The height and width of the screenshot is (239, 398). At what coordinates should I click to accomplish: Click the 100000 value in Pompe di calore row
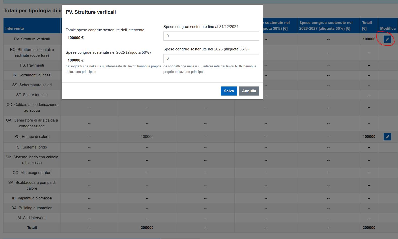147,137
